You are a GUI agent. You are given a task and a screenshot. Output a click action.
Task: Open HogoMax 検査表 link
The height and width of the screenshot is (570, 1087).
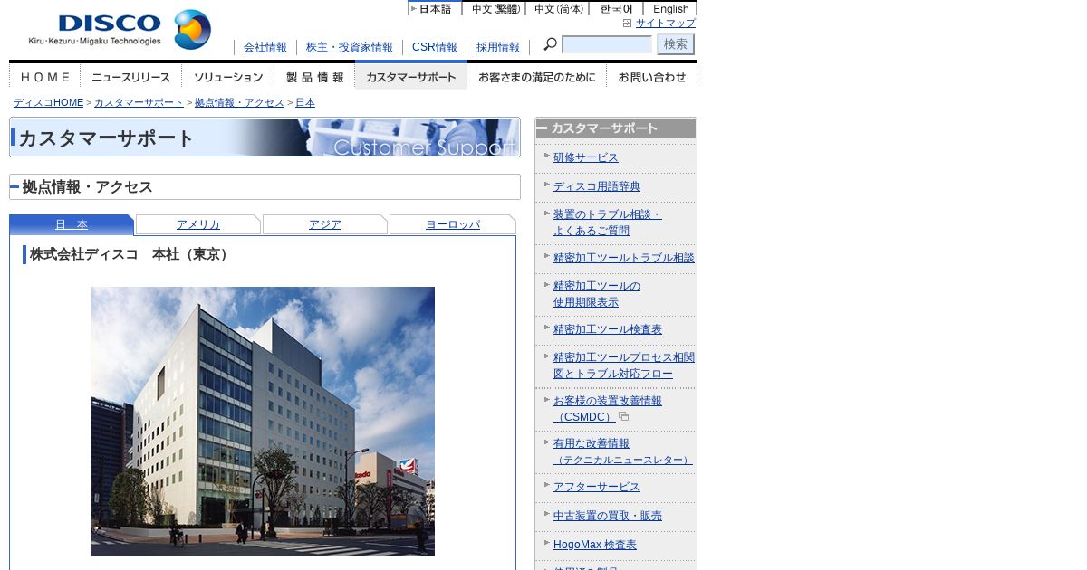pos(595,545)
